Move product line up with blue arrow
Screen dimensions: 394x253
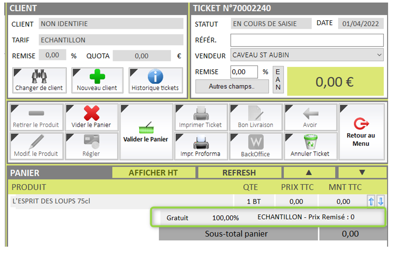point(371,201)
